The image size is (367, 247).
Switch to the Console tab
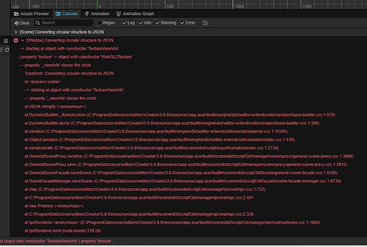coord(66,14)
